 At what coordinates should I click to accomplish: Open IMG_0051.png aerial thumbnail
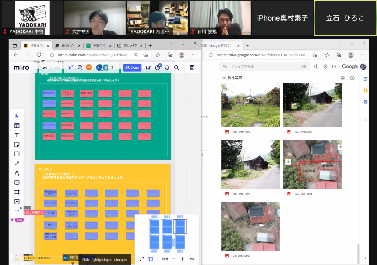(313, 164)
